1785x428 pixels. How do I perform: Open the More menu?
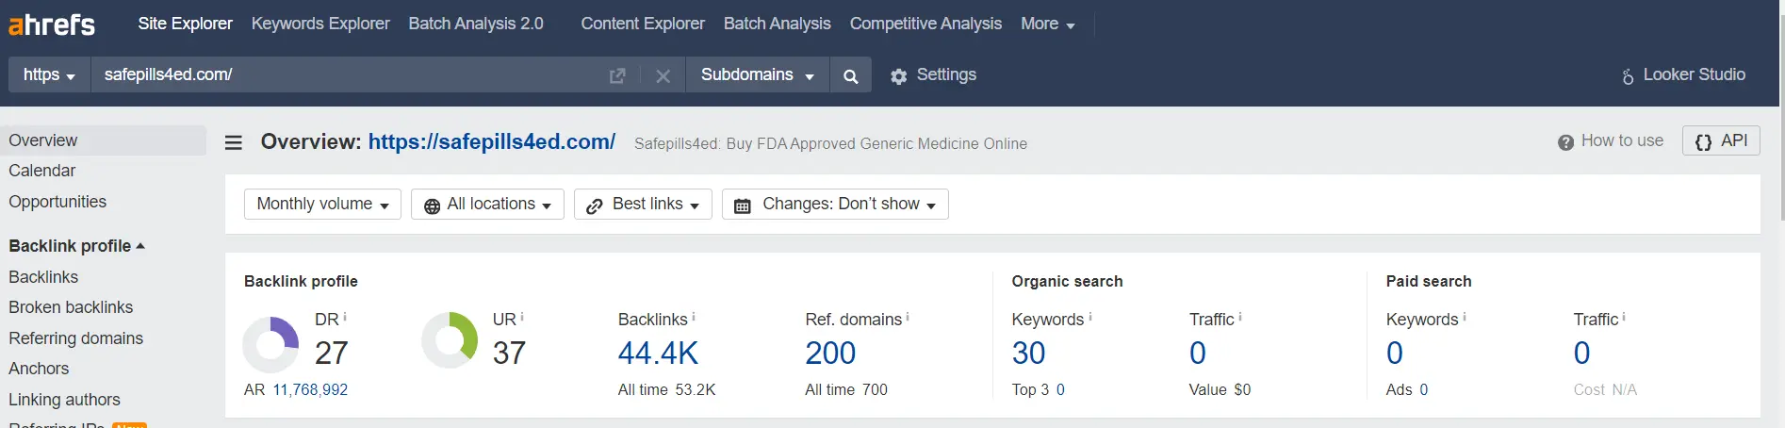coord(1048,24)
